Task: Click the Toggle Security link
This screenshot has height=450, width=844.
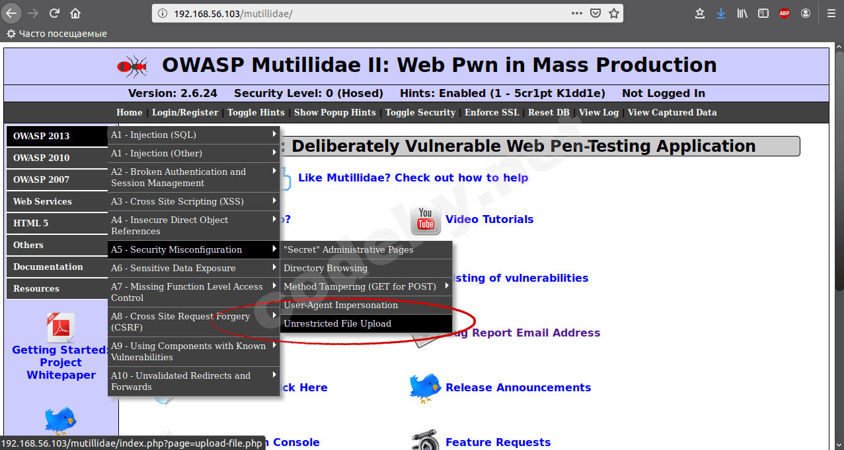Action: click(x=420, y=112)
